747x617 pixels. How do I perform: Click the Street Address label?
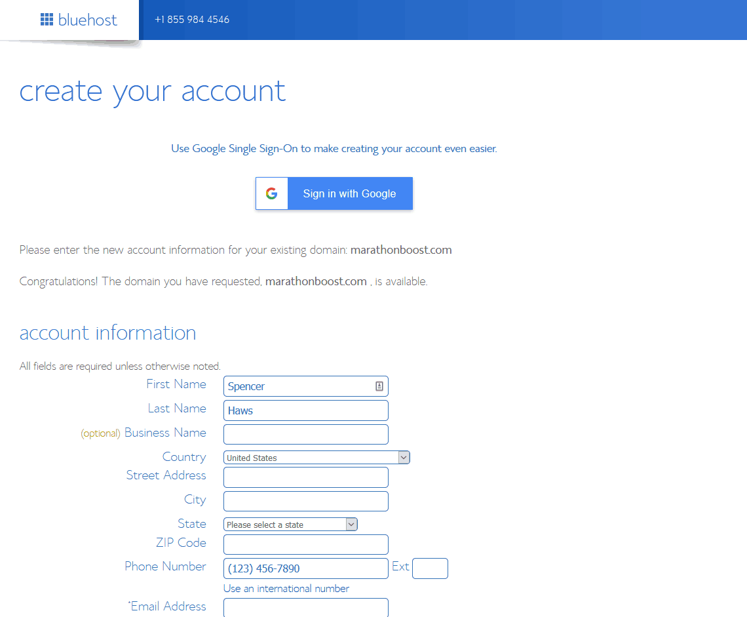pyautogui.click(x=166, y=475)
